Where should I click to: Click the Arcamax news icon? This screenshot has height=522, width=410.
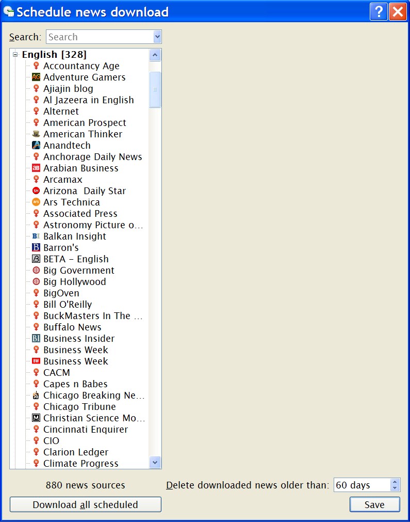36,180
